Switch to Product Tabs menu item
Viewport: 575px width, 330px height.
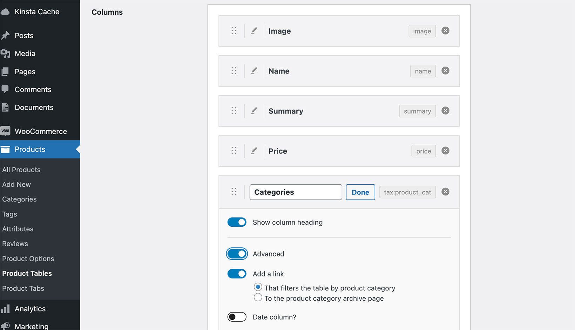tap(23, 288)
